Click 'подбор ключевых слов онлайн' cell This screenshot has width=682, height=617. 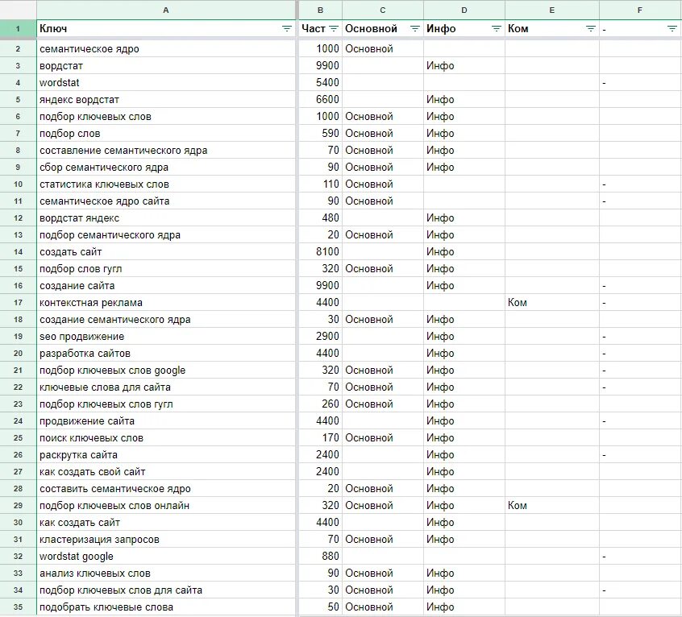click(x=166, y=506)
